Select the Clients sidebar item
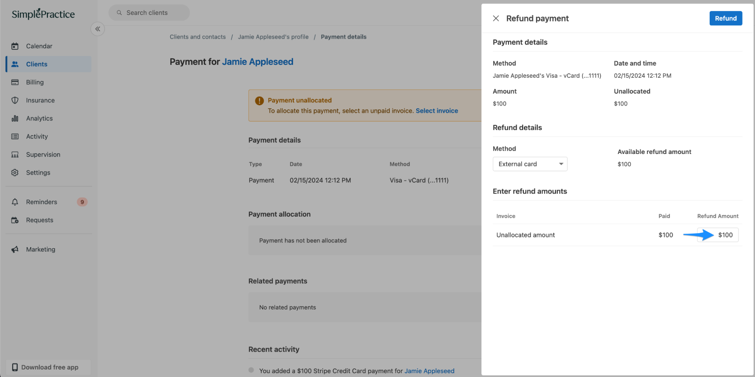Viewport: 755px width, 377px height. click(x=48, y=64)
